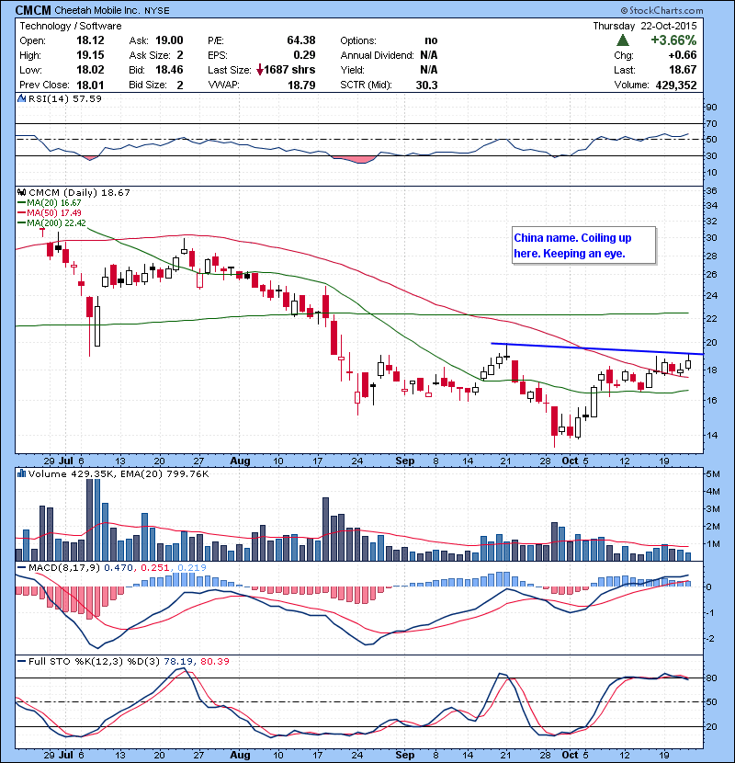Click the MA(20) 16.67 legend entry
The height and width of the screenshot is (763, 735).
(x=50, y=203)
